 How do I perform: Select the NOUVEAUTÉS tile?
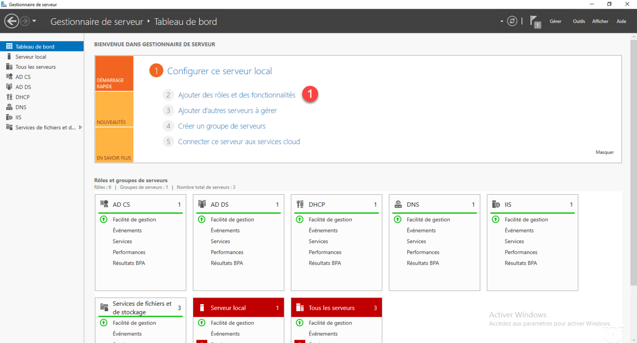(x=114, y=109)
